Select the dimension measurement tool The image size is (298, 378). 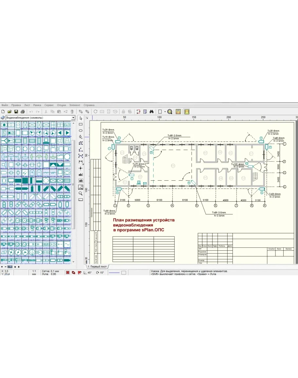[81, 162]
